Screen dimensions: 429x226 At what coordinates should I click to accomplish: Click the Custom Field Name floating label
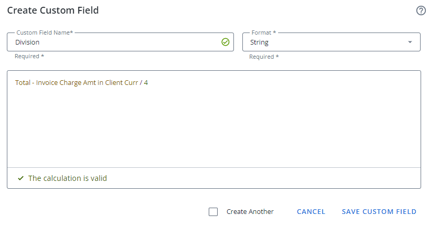(45, 33)
